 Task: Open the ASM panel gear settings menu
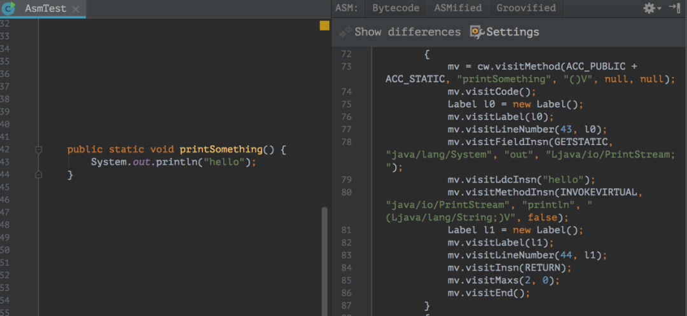(x=652, y=8)
